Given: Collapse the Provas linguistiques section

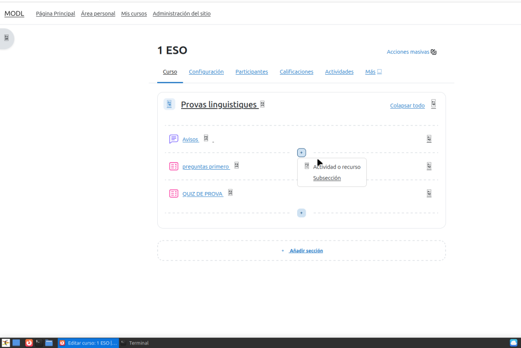Looking at the screenshot, I should pos(169,104).
